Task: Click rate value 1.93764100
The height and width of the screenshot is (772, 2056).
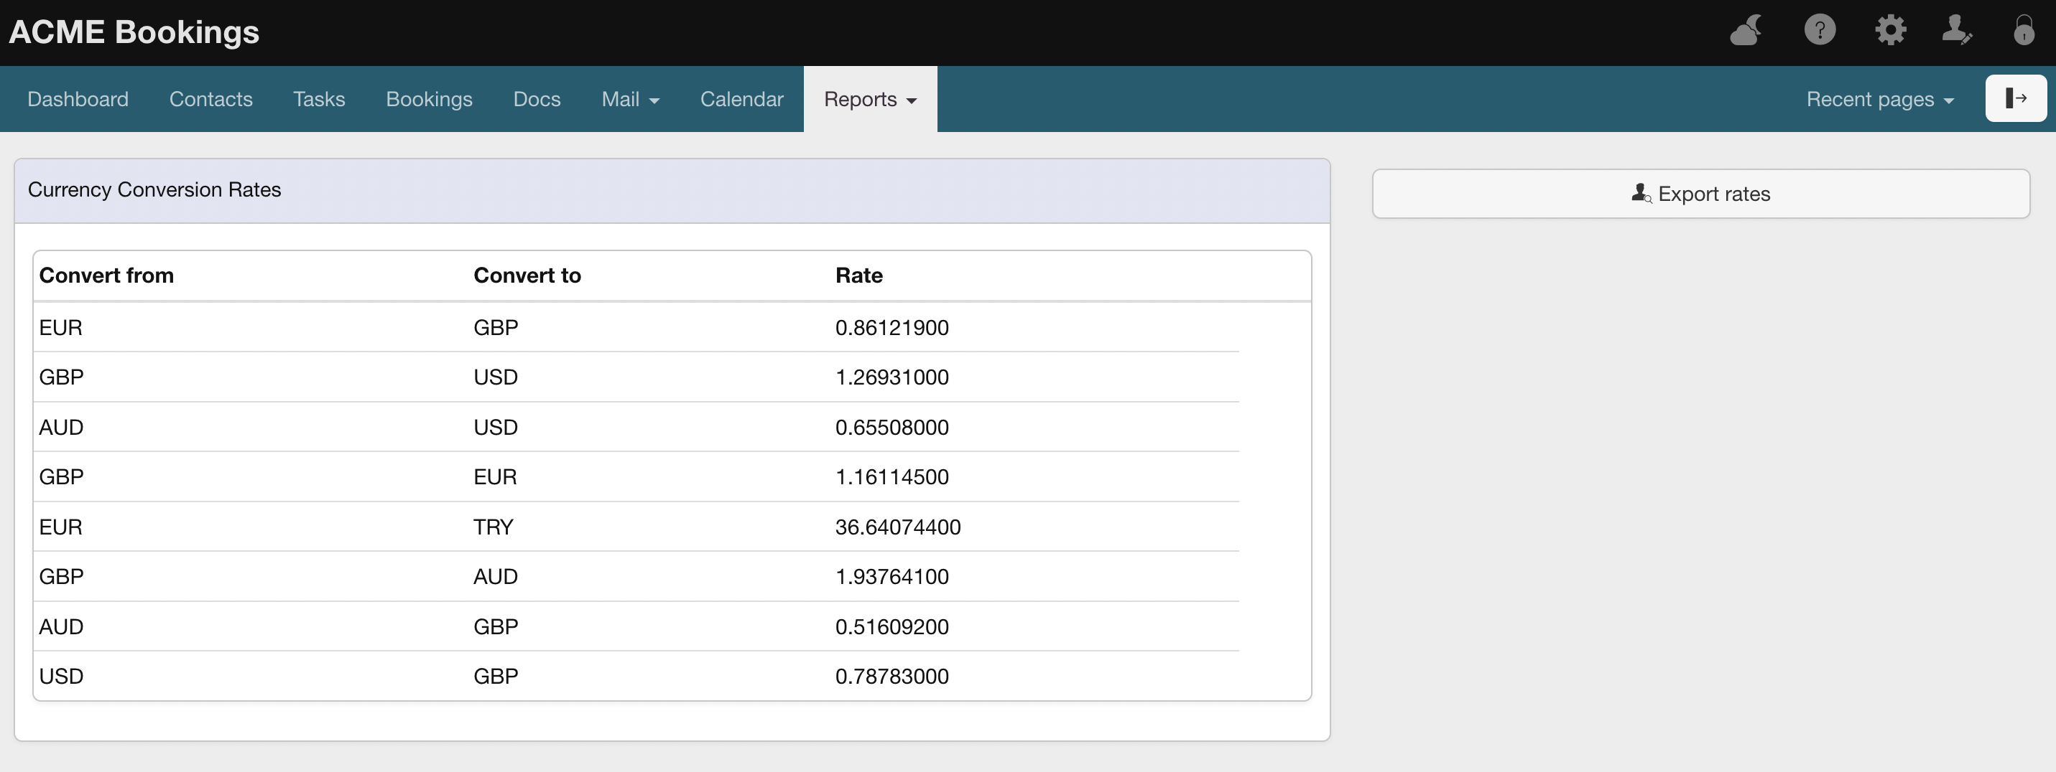Action: click(892, 577)
